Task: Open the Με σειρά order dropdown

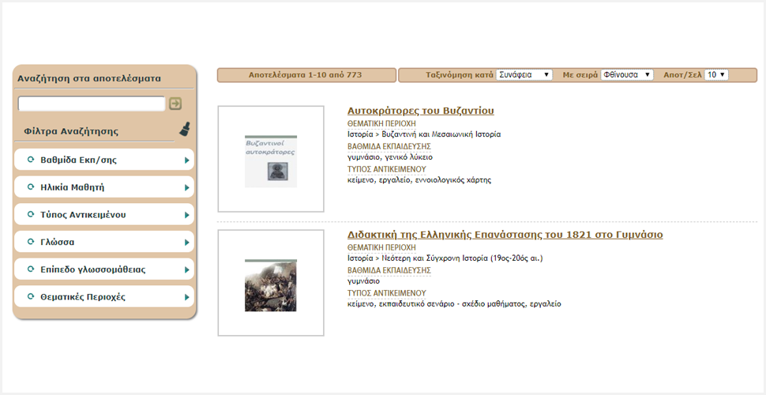Action: click(x=626, y=75)
